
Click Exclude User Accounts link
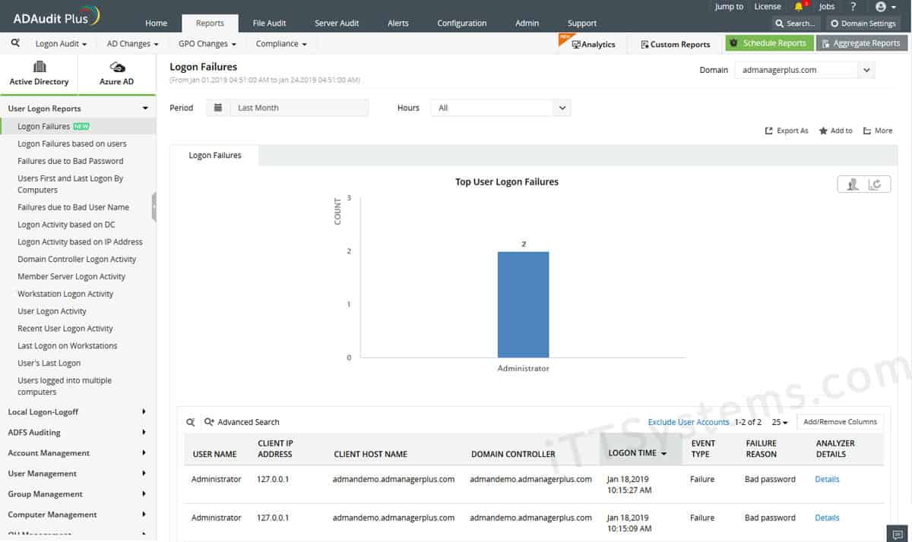(x=689, y=422)
